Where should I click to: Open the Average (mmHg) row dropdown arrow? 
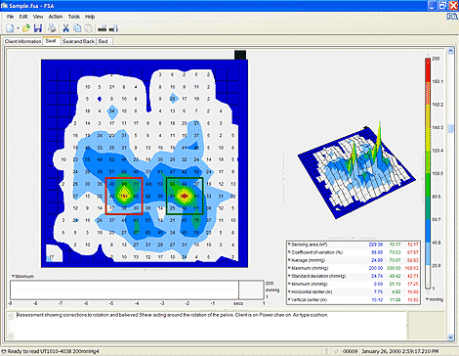click(x=289, y=260)
